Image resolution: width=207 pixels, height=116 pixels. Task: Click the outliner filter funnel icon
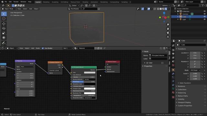click(203, 5)
